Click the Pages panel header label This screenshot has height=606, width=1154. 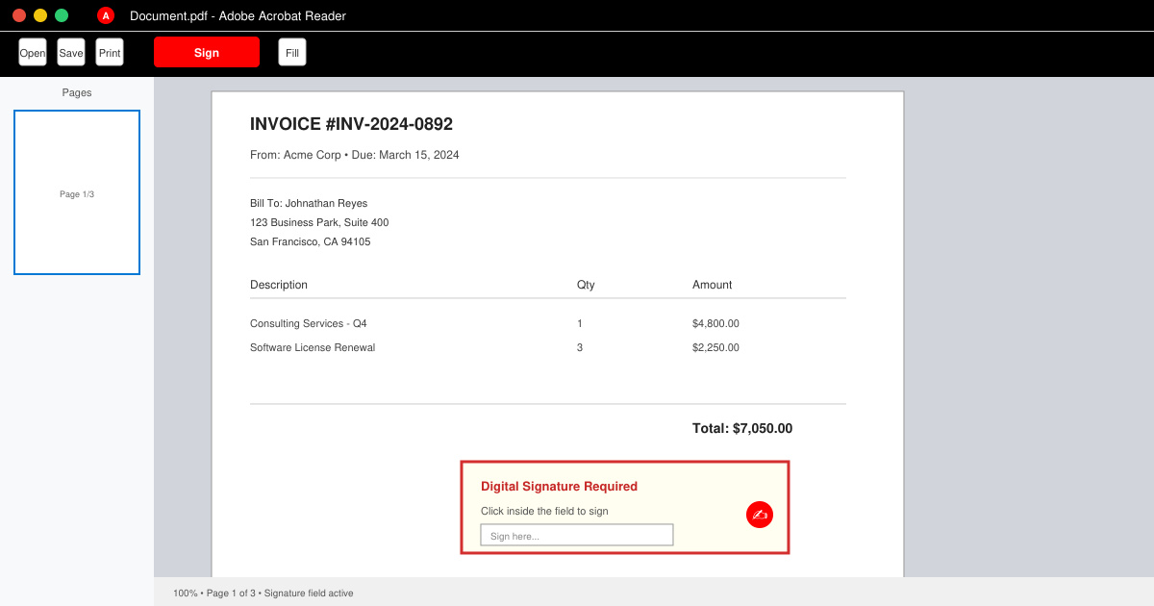pos(77,92)
